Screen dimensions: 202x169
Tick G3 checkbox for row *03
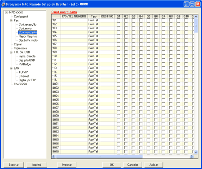click(x=133, y=28)
